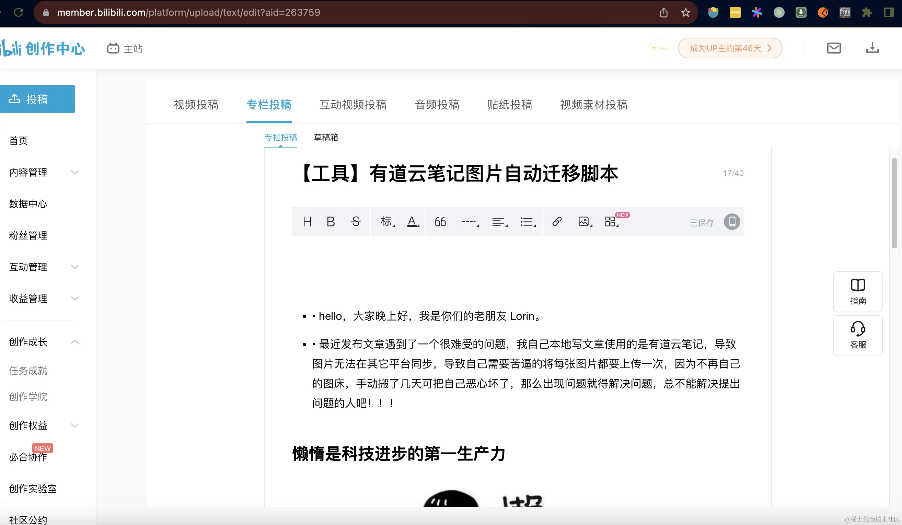Select the 专栏投稿 sub-tab
The height and width of the screenshot is (525, 902).
click(281, 137)
